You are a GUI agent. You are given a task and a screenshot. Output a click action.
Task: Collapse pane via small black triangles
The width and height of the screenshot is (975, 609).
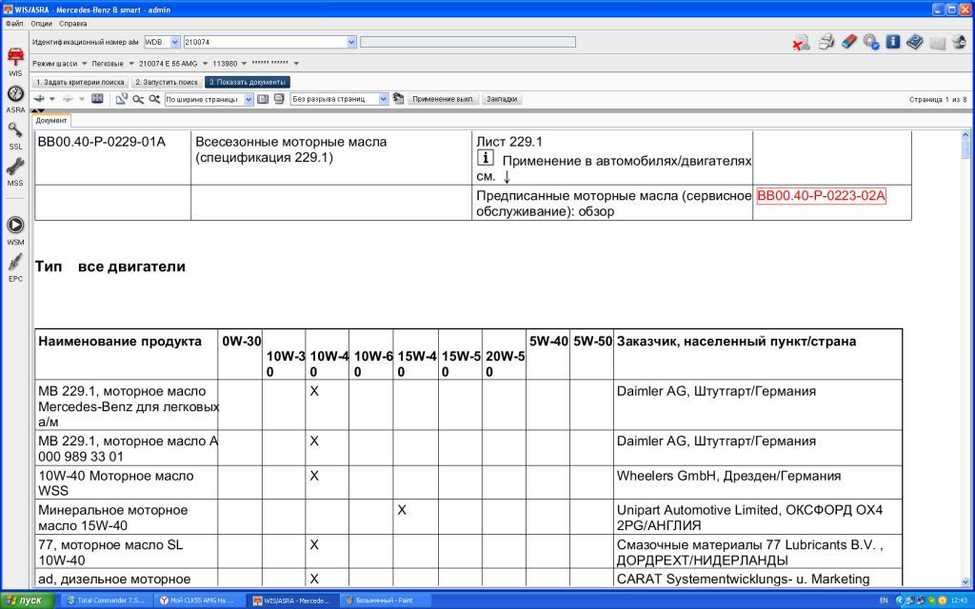37,110
